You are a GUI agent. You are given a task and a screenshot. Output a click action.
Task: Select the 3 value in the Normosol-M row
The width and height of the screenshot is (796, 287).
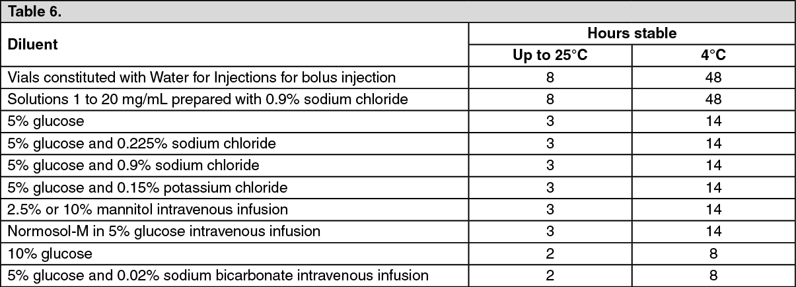550,232
